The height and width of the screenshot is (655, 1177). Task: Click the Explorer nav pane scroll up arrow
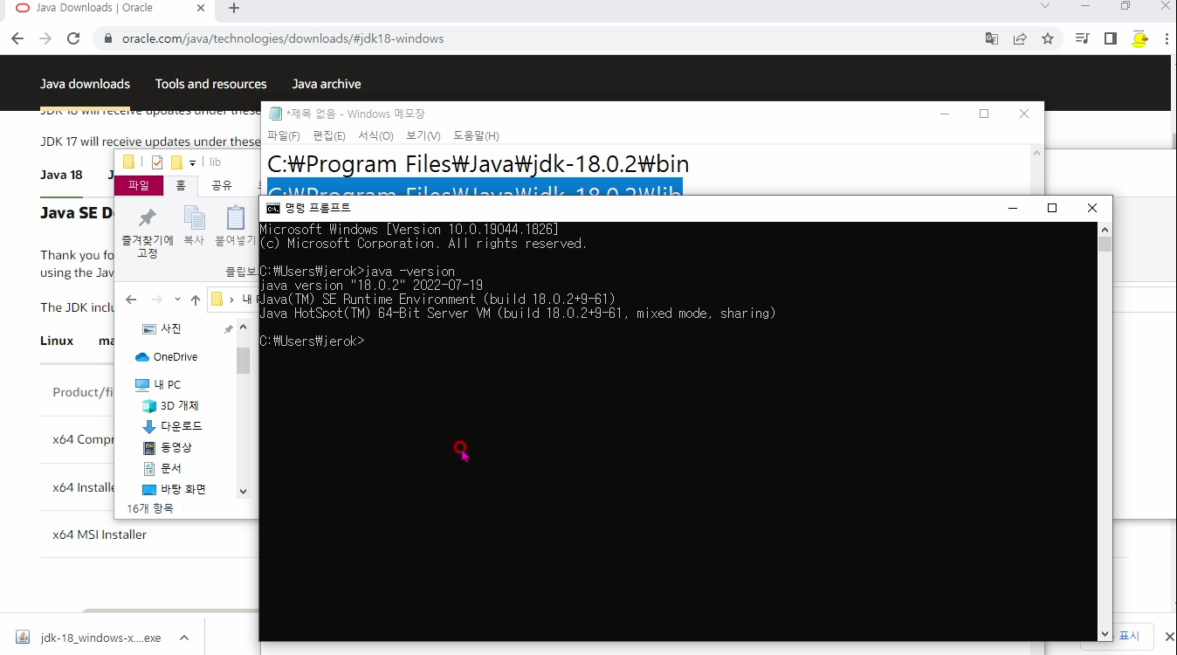point(243,327)
